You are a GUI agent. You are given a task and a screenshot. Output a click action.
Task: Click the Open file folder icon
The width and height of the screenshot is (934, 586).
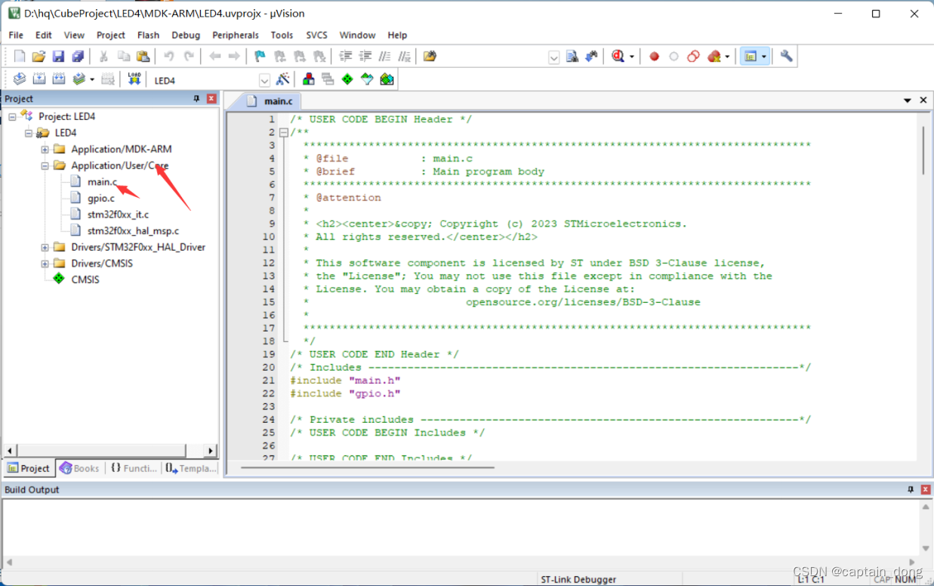pos(39,57)
